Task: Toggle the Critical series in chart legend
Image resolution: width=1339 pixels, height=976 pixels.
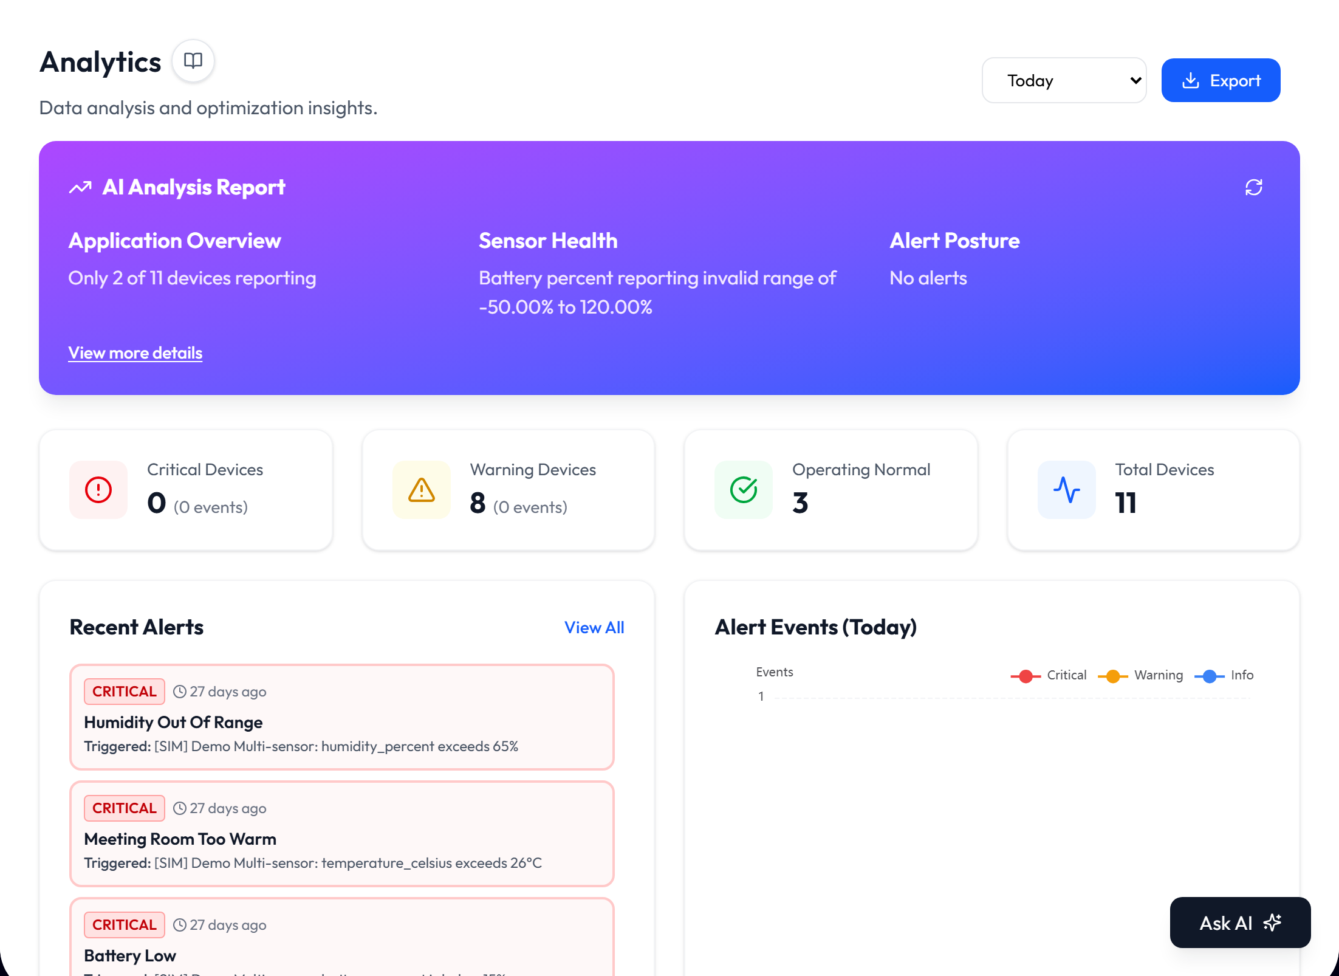Action: tap(1049, 676)
